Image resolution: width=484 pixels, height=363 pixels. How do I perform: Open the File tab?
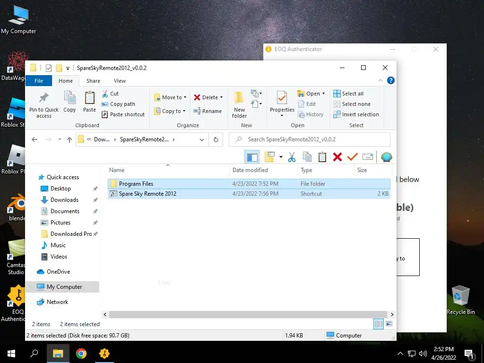[x=39, y=81]
